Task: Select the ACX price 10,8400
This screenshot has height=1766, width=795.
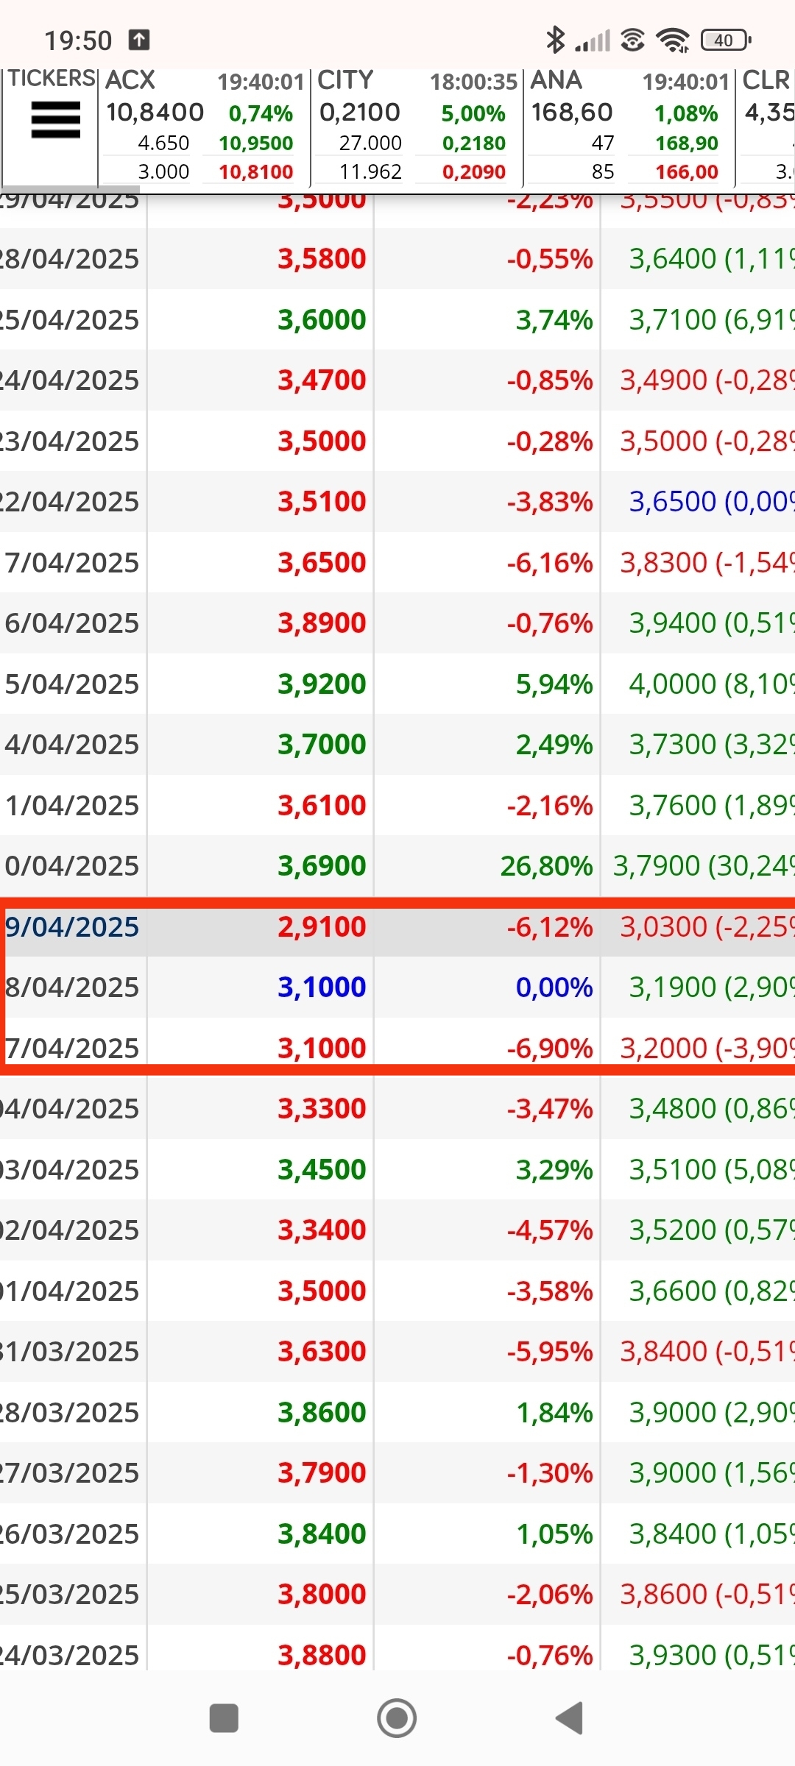Action: (x=155, y=113)
